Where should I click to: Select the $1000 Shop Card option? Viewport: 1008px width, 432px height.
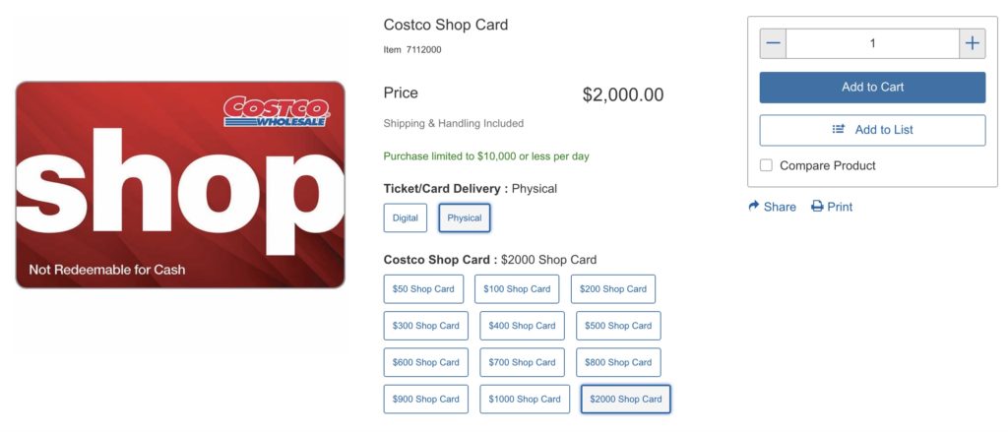[525, 399]
